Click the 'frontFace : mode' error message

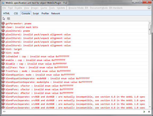pos(38,71)
